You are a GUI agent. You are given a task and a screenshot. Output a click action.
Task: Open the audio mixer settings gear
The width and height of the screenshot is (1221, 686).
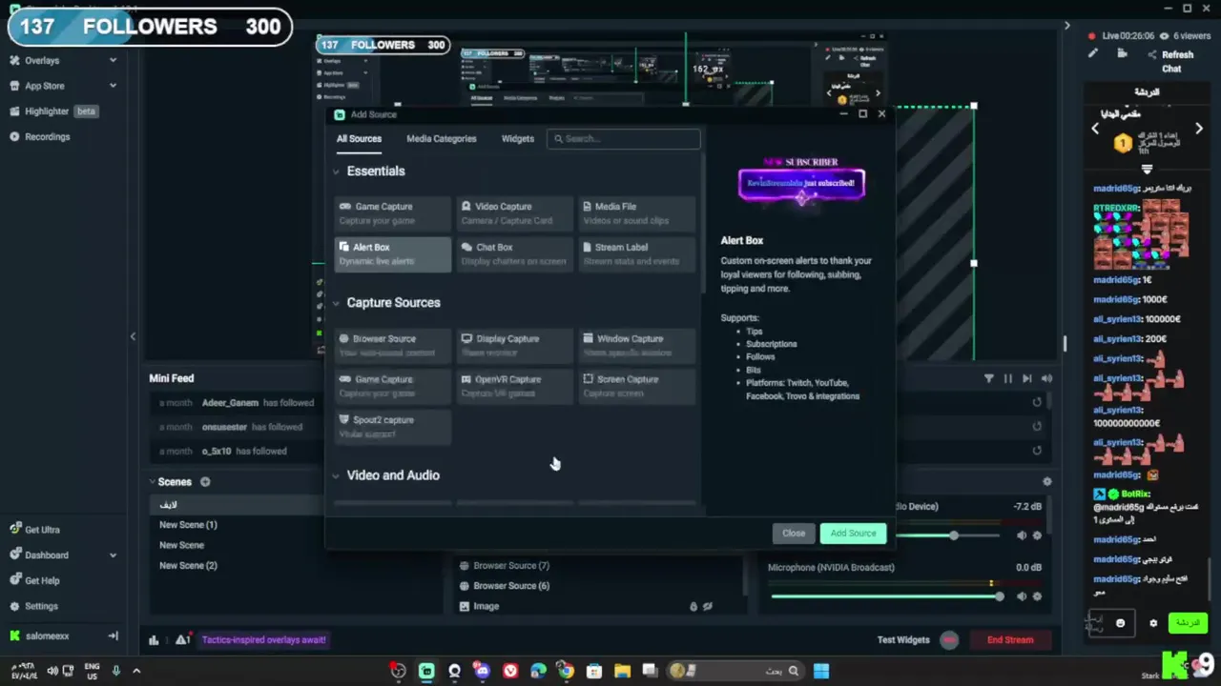tap(1047, 482)
